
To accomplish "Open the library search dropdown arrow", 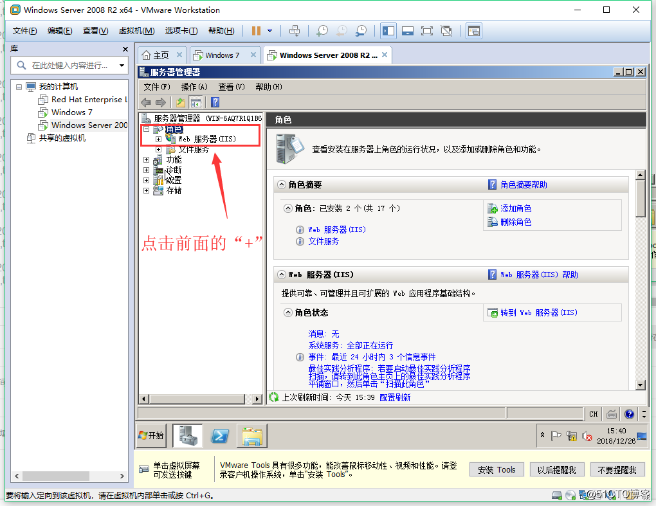I will coord(122,65).
